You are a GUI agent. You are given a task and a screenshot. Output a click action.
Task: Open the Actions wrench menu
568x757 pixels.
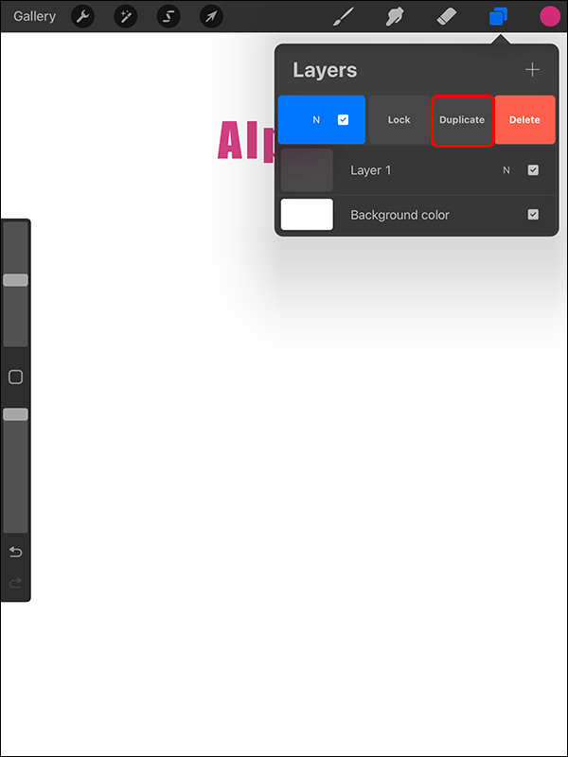(83, 17)
